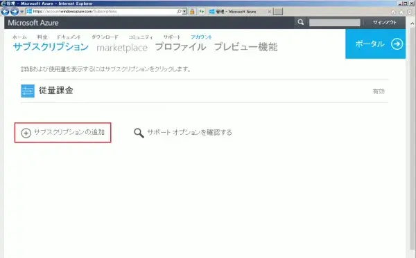Click the gray account field in header
Viewport: 416px width, 258px height.
335,23
